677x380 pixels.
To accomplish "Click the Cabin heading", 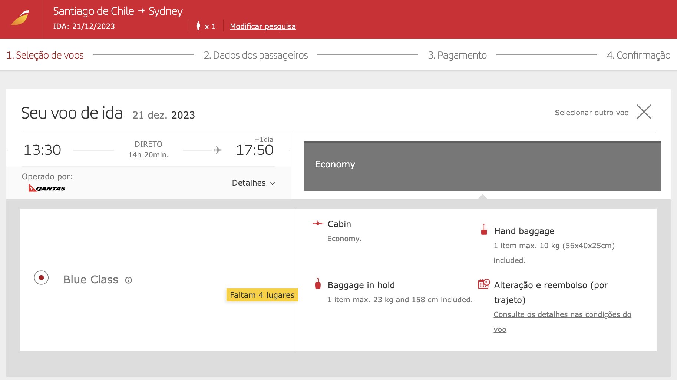I will coord(339,224).
